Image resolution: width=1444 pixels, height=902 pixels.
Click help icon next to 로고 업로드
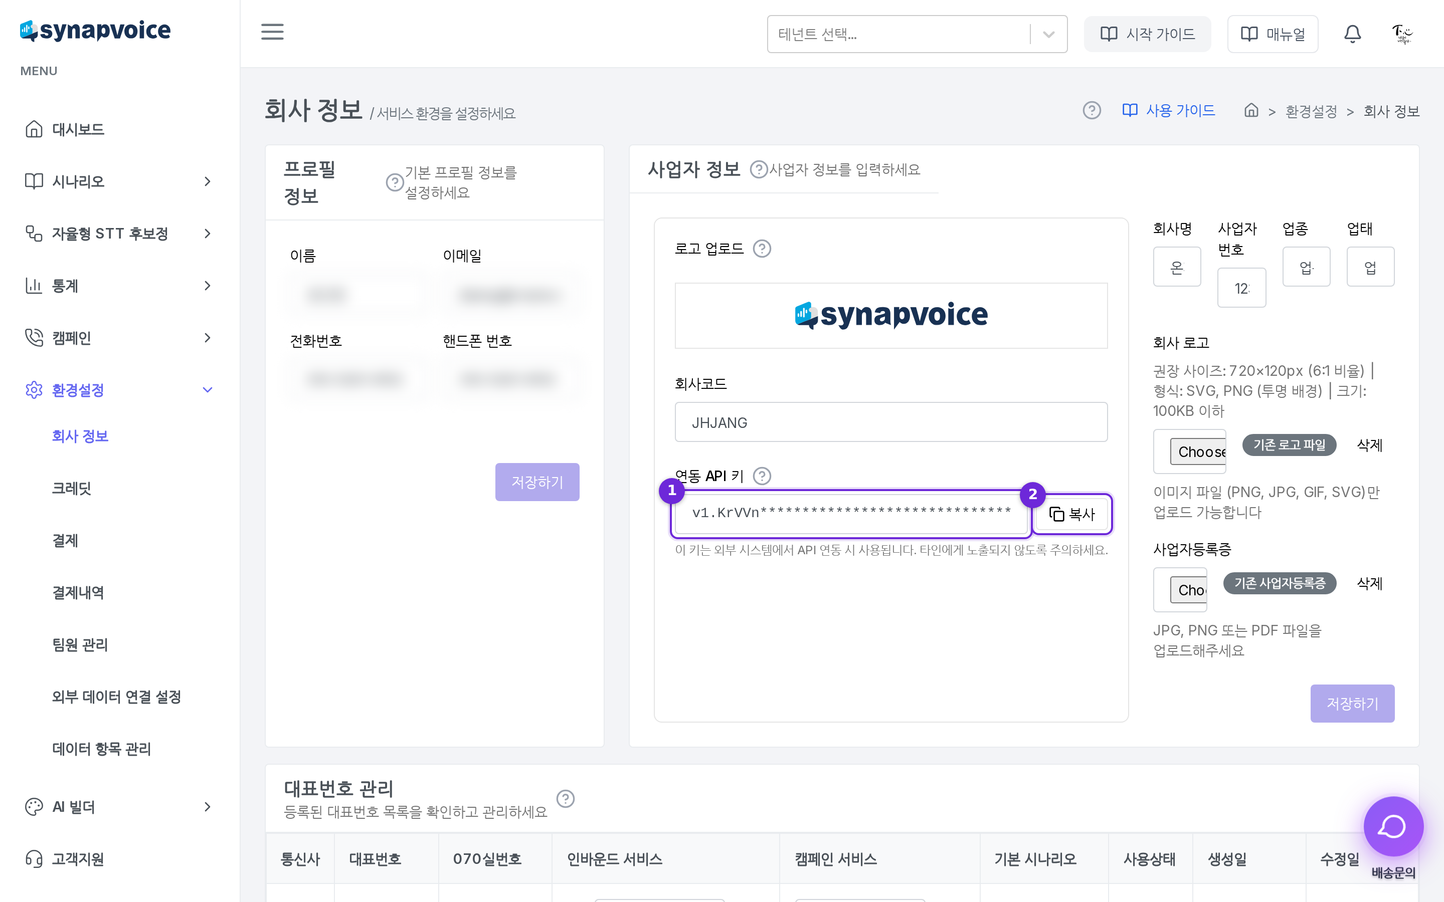(762, 248)
